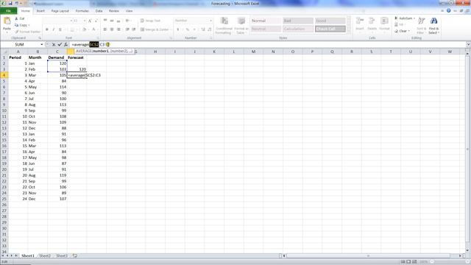
Task: Toggle Underline formatting
Action: [60, 29]
